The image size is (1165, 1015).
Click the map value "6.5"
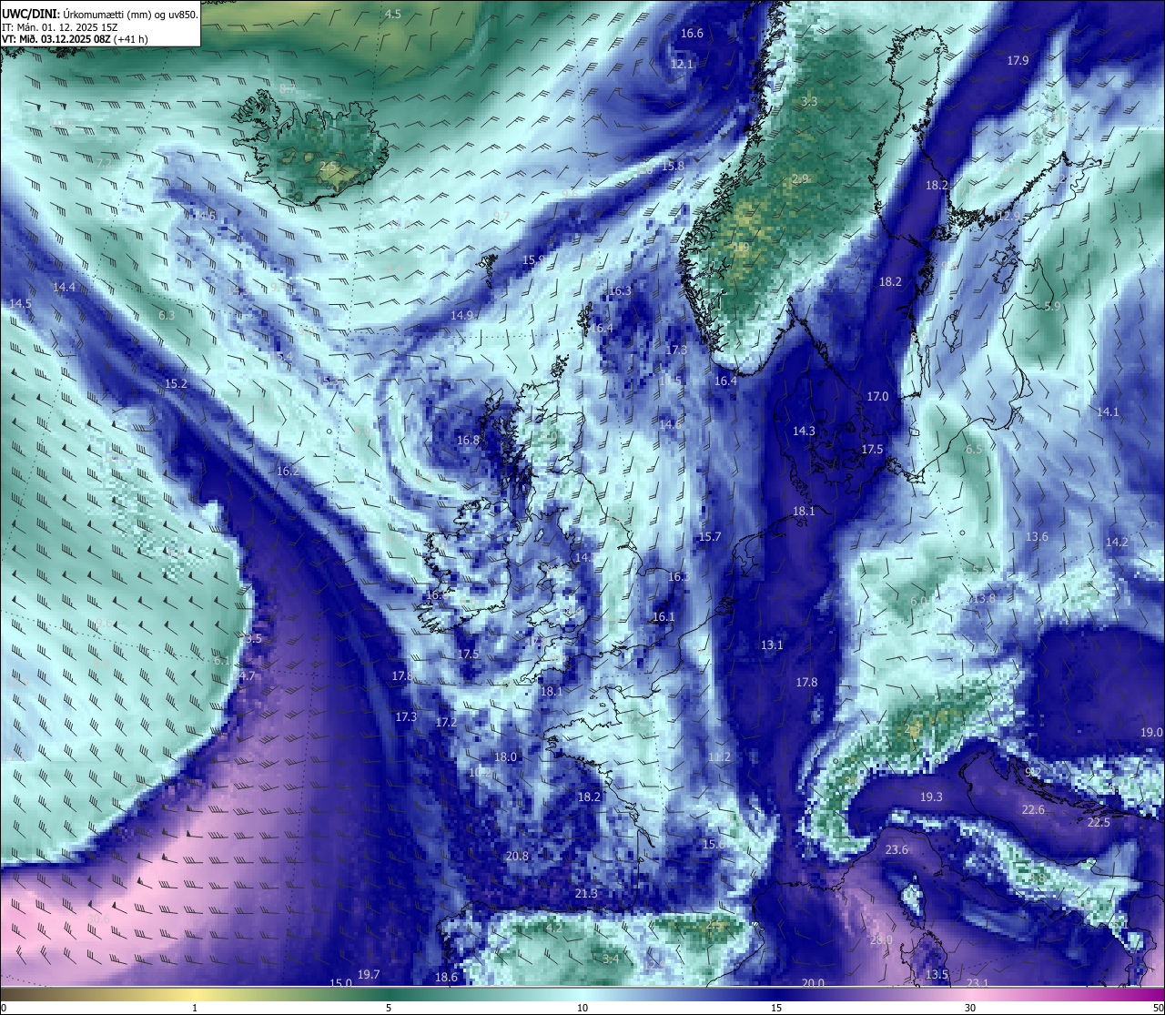pyautogui.click(x=974, y=450)
